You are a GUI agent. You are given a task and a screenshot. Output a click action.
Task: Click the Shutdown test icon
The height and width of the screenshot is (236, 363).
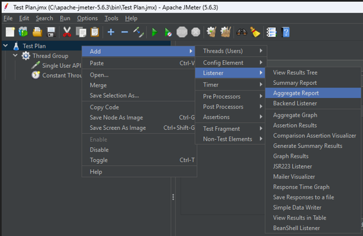[196, 32]
